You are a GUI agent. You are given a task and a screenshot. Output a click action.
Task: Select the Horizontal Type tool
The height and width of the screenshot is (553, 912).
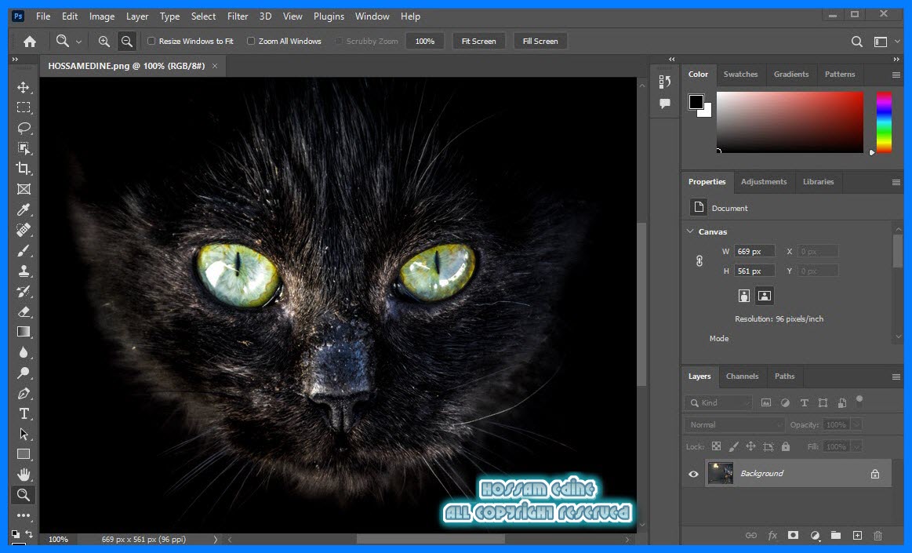pyautogui.click(x=24, y=413)
